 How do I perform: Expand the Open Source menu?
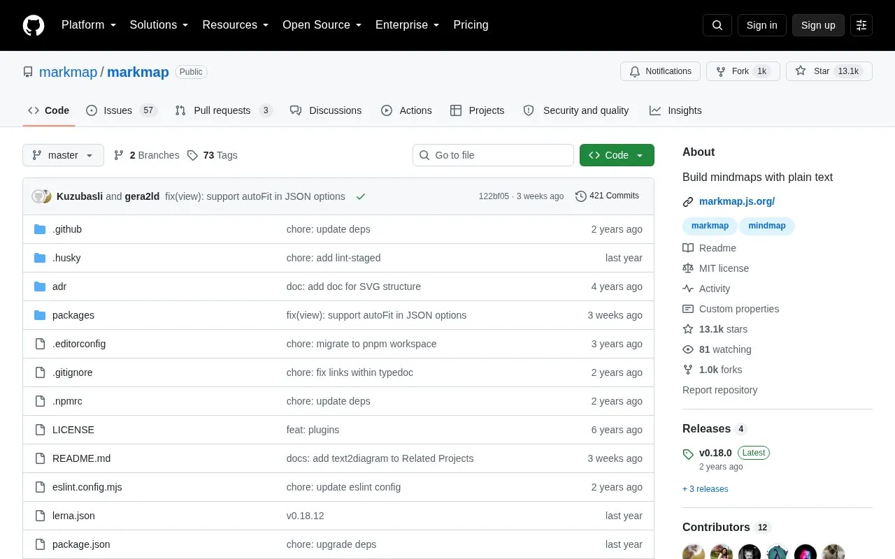[322, 25]
